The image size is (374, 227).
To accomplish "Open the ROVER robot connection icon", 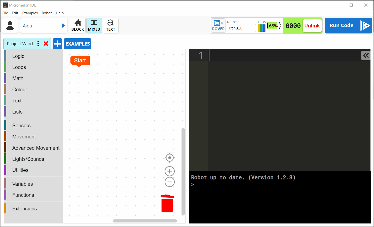I will 218,25.
